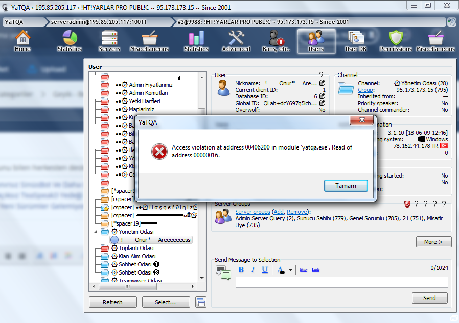Screen dimensions: 459x323
Task: Toggle bold formatting for the message
Action: coord(241,270)
